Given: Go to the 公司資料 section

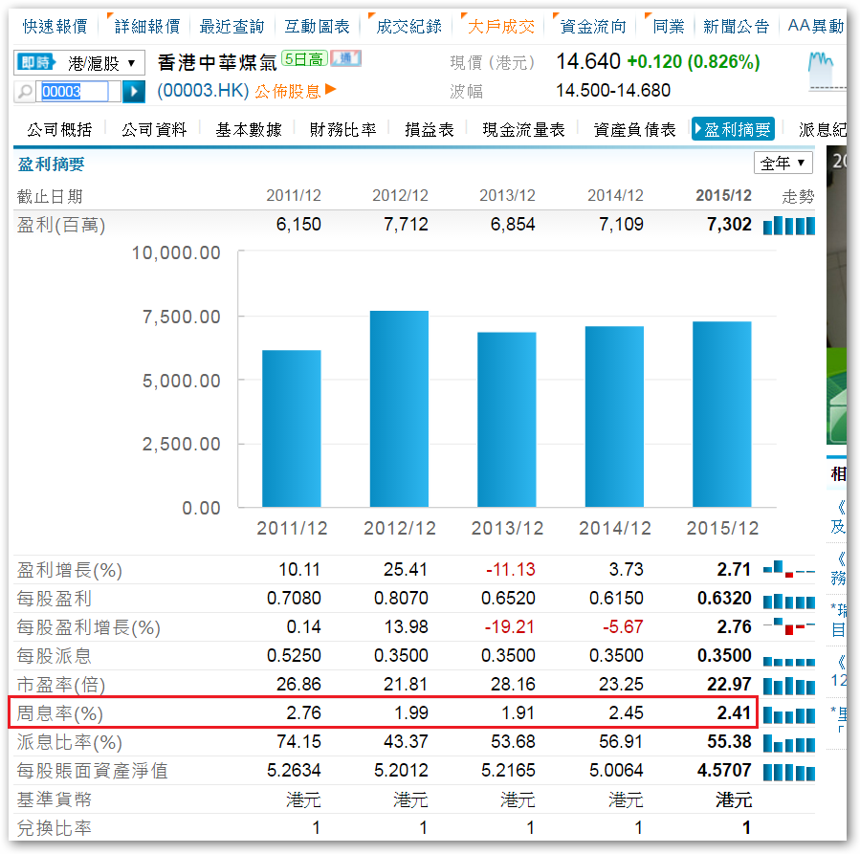Looking at the screenshot, I should tap(154, 129).
